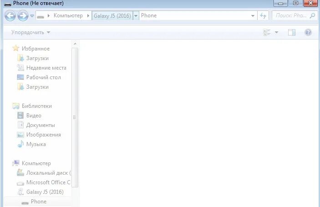The height and width of the screenshot is (207, 320).
Task: Change view using the view icon
Action: tap(267, 32)
